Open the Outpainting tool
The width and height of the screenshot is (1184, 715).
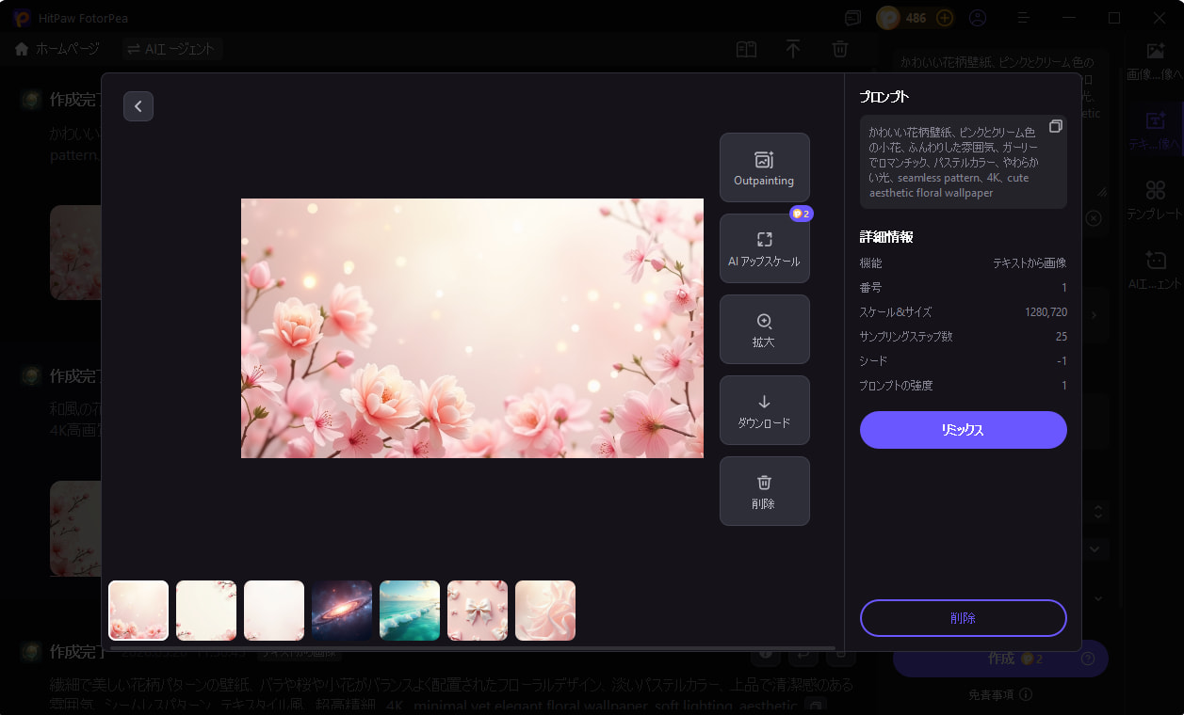click(x=764, y=167)
